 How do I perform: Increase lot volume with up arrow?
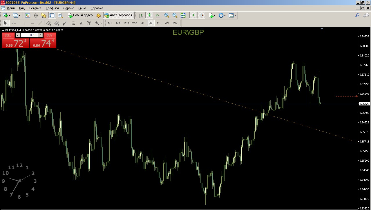tap(40, 35)
